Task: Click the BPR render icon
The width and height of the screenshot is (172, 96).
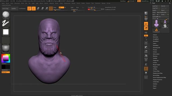Action: (x=146, y=13)
